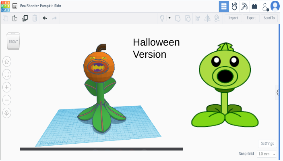Open the Snap Grid 1.0 mm dropdown
This screenshot has height=161, width=283.
coord(266,154)
